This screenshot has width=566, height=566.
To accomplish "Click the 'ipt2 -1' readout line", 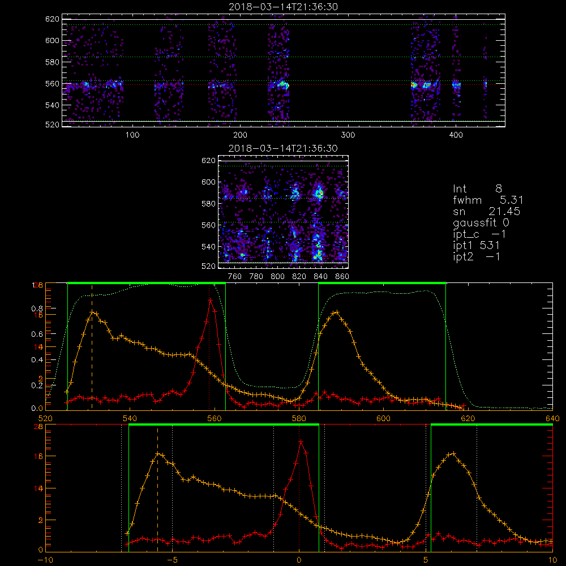I will click(x=477, y=256).
